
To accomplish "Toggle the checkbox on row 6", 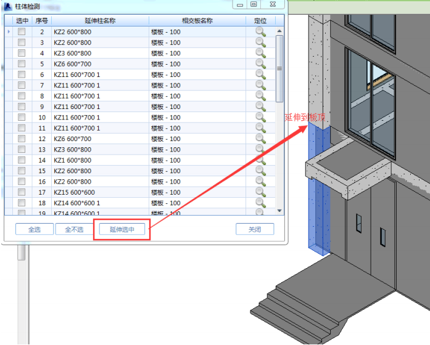I will [x=22, y=74].
